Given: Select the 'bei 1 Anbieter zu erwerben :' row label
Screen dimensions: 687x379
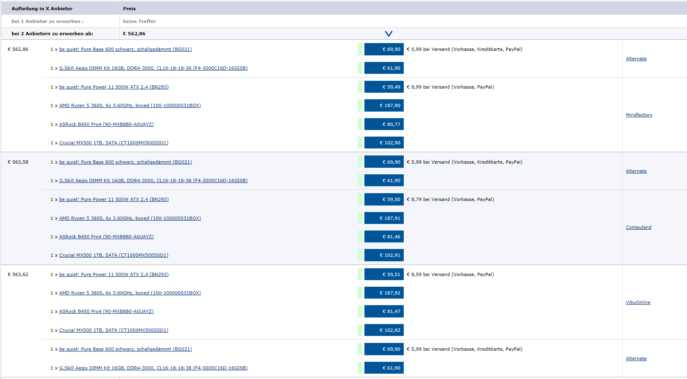Looking at the screenshot, I should point(48,21).
